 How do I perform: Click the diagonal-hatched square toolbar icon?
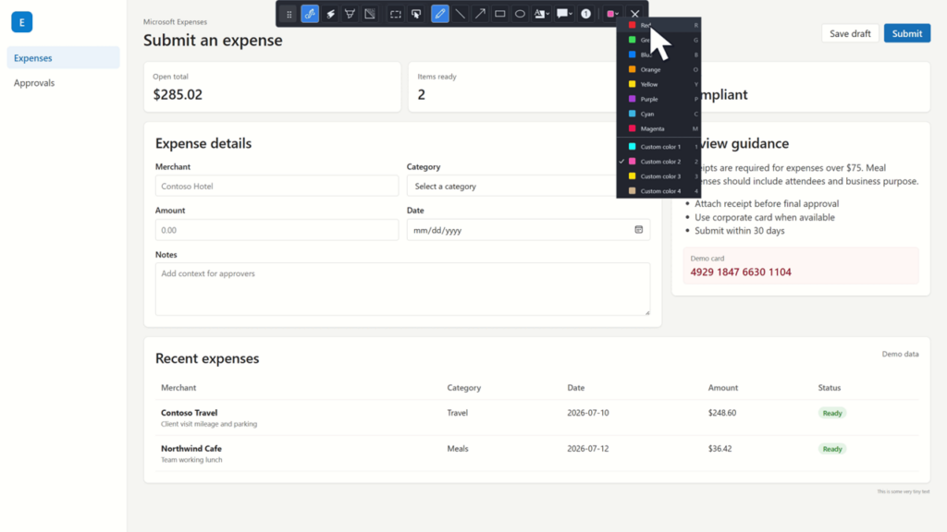370,14
